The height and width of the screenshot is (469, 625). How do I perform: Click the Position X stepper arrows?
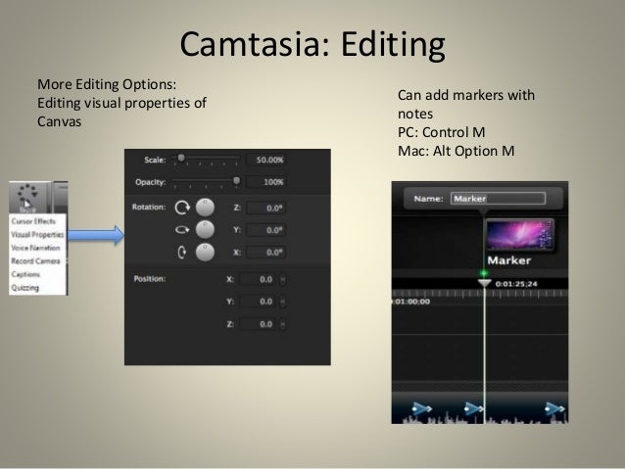tap(282, 279)
